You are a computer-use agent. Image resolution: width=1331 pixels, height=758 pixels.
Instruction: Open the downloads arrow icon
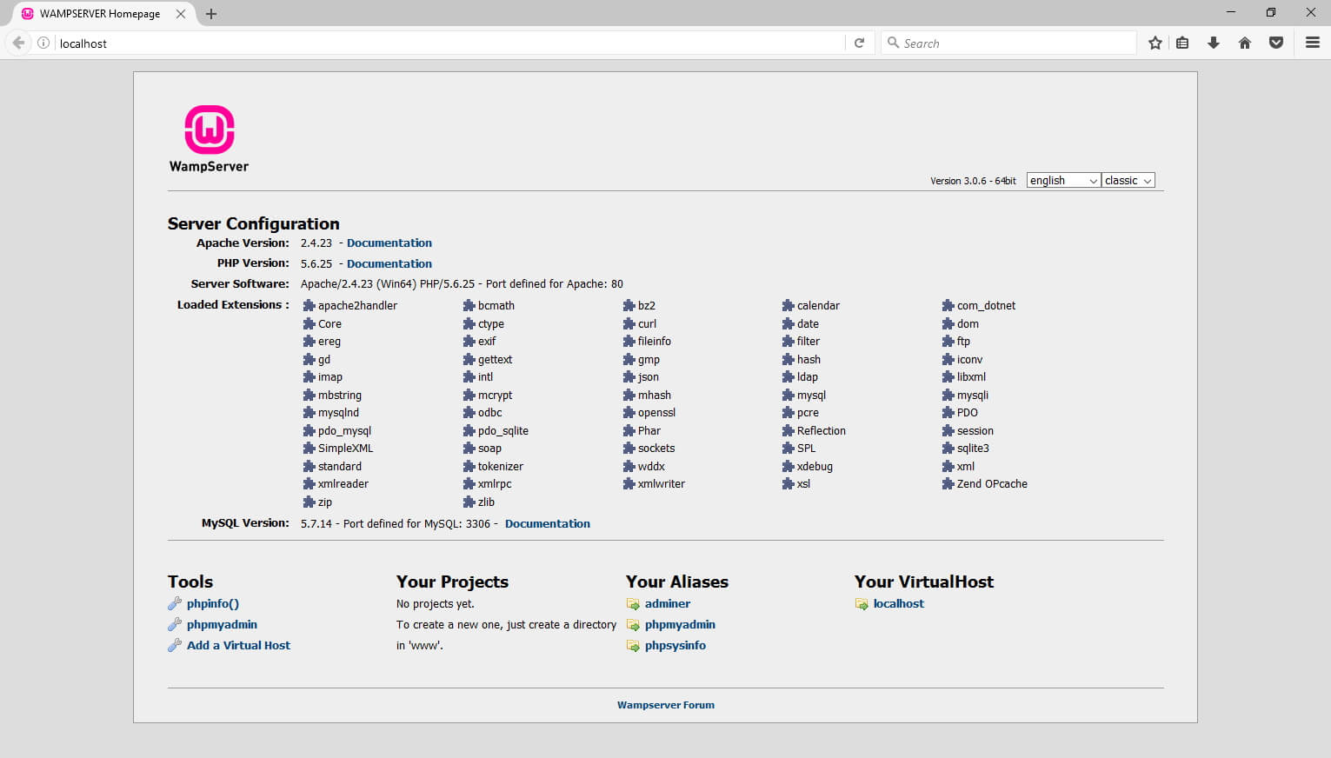coord(1214,43)
